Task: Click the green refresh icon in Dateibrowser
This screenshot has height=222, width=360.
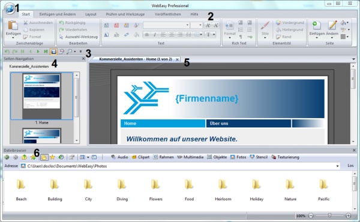Action: 61,157
